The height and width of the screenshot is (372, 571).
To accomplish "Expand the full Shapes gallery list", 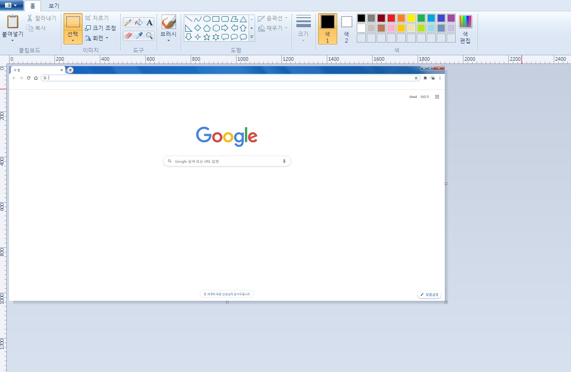I will pyautogui.click(x=251, y=38).
